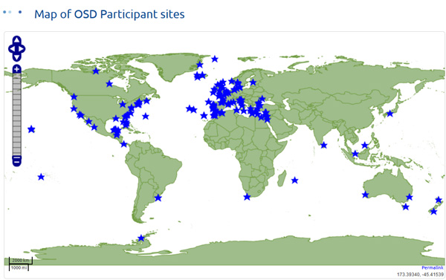Screen dimensions: 446x280
Task: Select the star marker over Japan
Action: click(x=390, y=114)
